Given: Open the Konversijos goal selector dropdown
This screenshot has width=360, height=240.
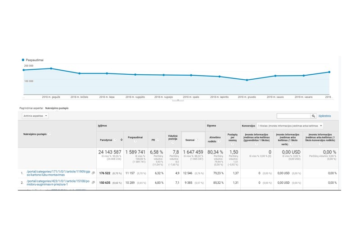Looking at the screenshot, I should (290, 126).
